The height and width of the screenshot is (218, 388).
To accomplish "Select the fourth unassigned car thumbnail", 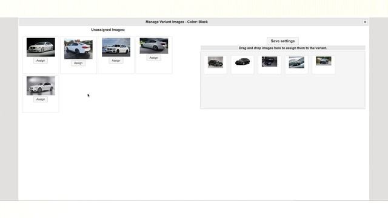I will [x=153, y=46].
